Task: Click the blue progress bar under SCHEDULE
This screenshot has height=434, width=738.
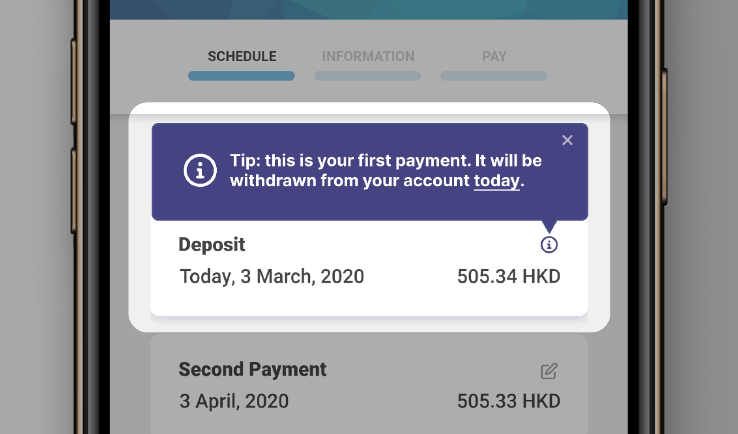Action: coord(241,76)
